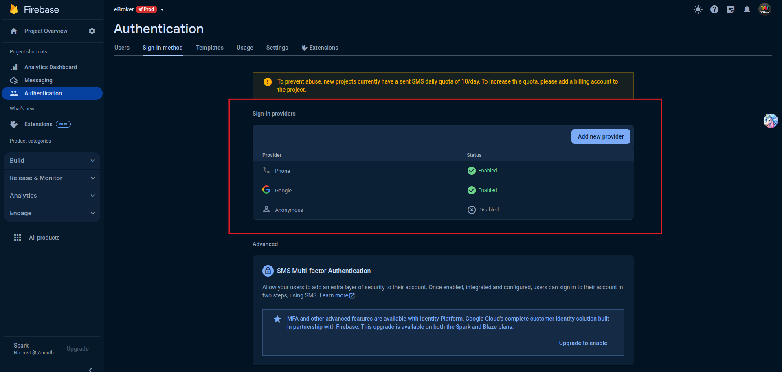This screenshot has width=782, height=372.
Task: Click the Messaging cloud icon
Action: [x=14, y=80]
